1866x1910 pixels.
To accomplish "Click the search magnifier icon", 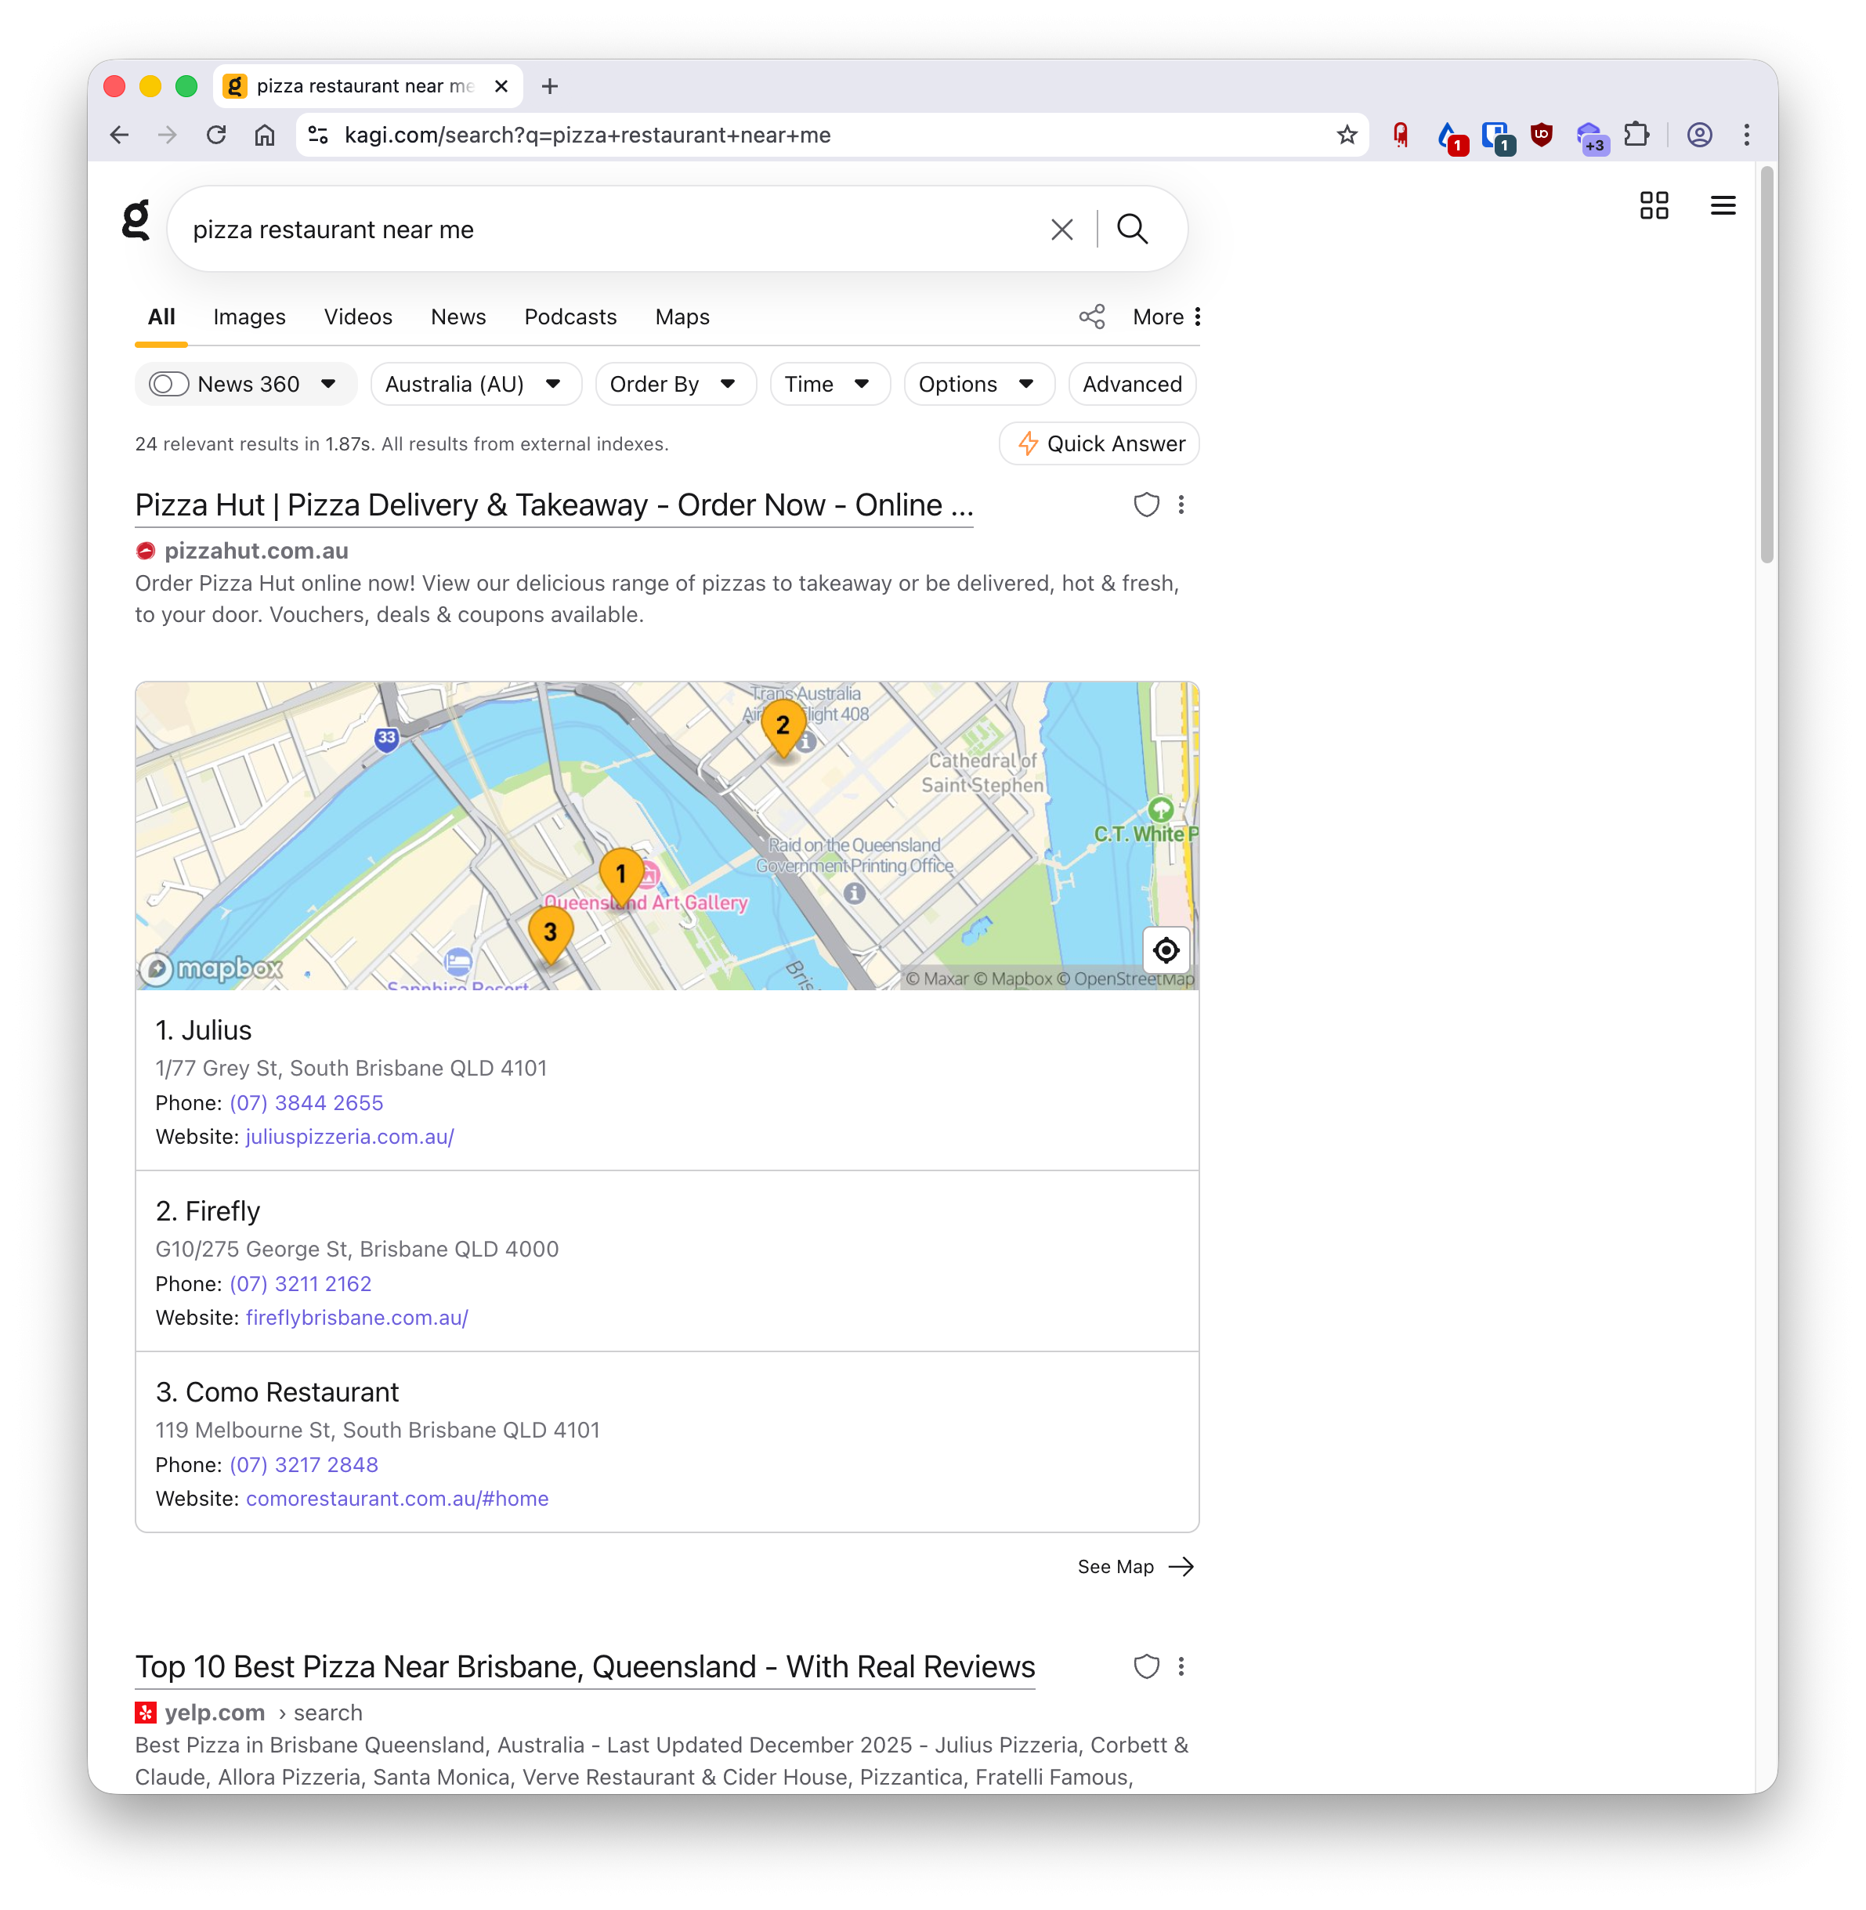I will (1133, 228).
